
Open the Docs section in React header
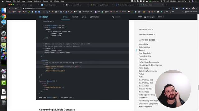[x=65, y=17]
